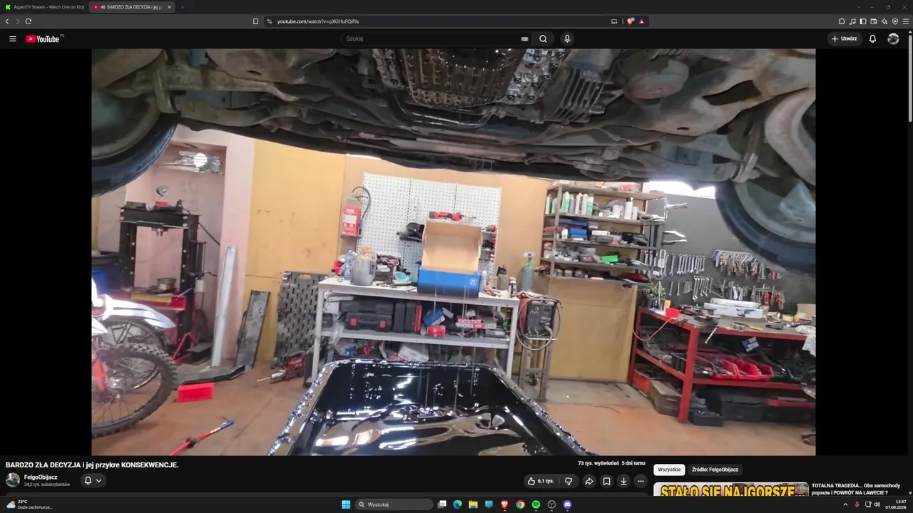This screenshot has height=513, width=913.
Task: Open the on-screen keyboard in search box
Action: [525, 39]
